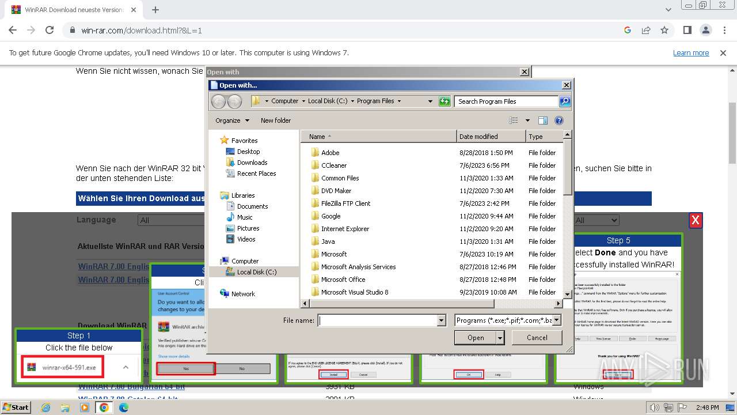737x415 pixels.
Task: Open the Chrome three-dot menu
Action: pyautogui.click(x=724, y=31)
